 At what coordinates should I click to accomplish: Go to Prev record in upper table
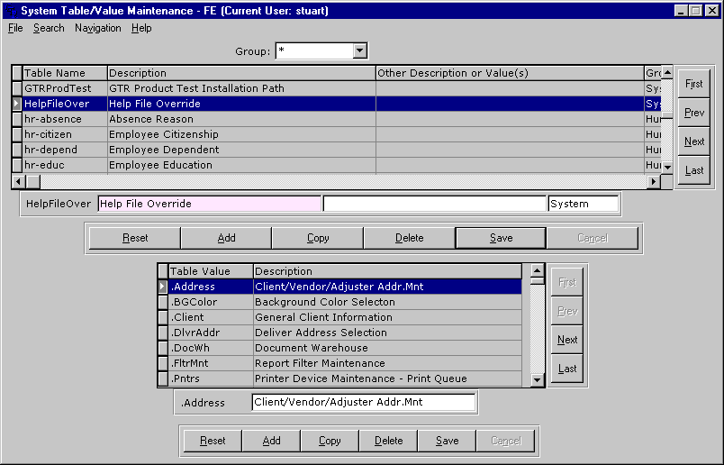tap(693, 113)
